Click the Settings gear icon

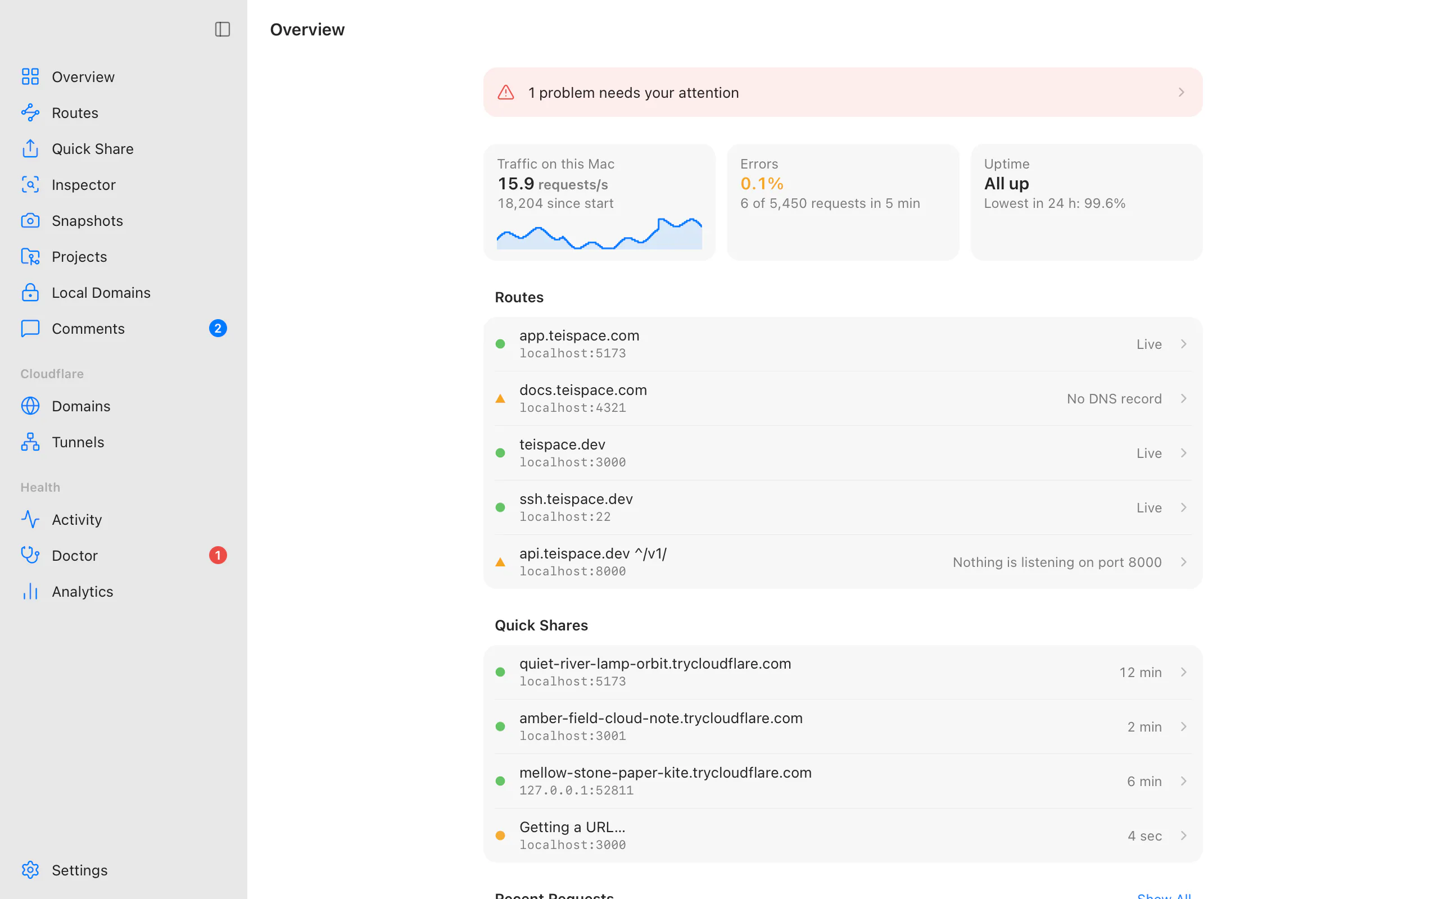[x=30, y=870]
